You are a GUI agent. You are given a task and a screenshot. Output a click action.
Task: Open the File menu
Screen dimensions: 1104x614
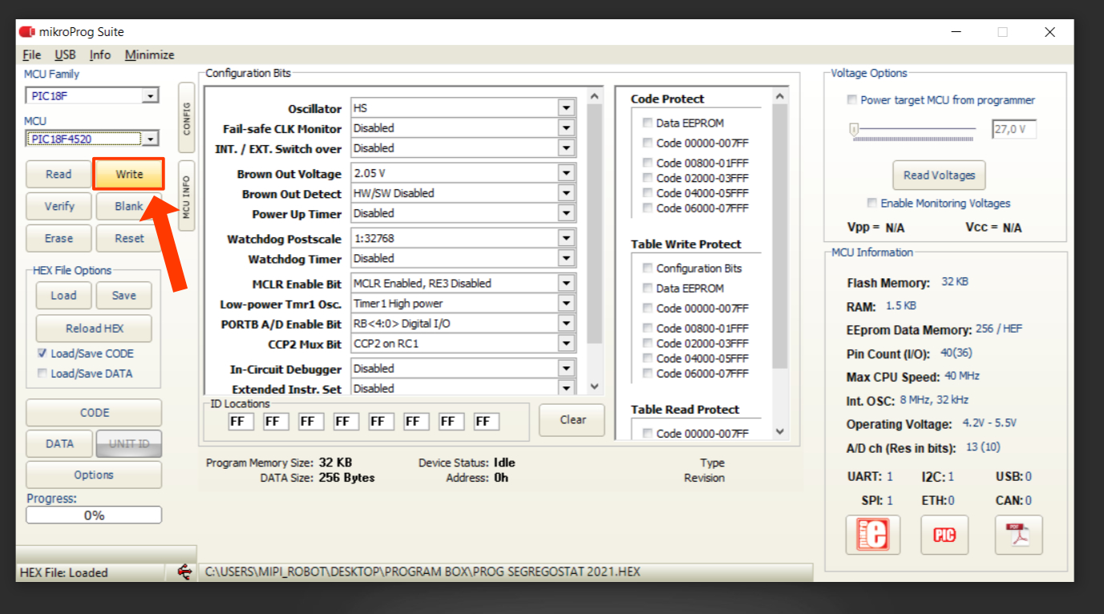pos(32,55)
